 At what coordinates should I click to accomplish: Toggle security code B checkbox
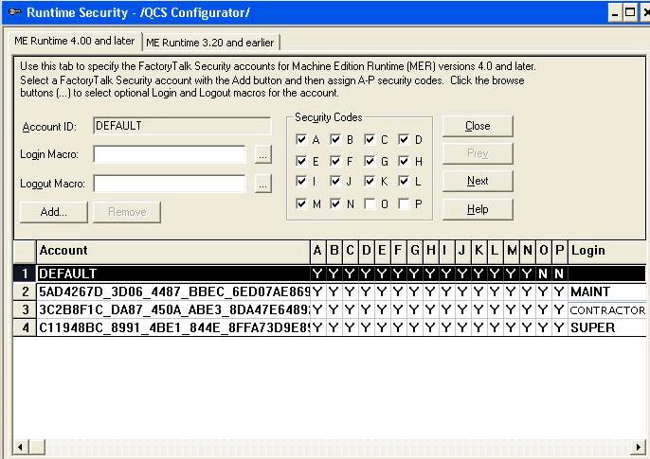(x=335, y=139)
